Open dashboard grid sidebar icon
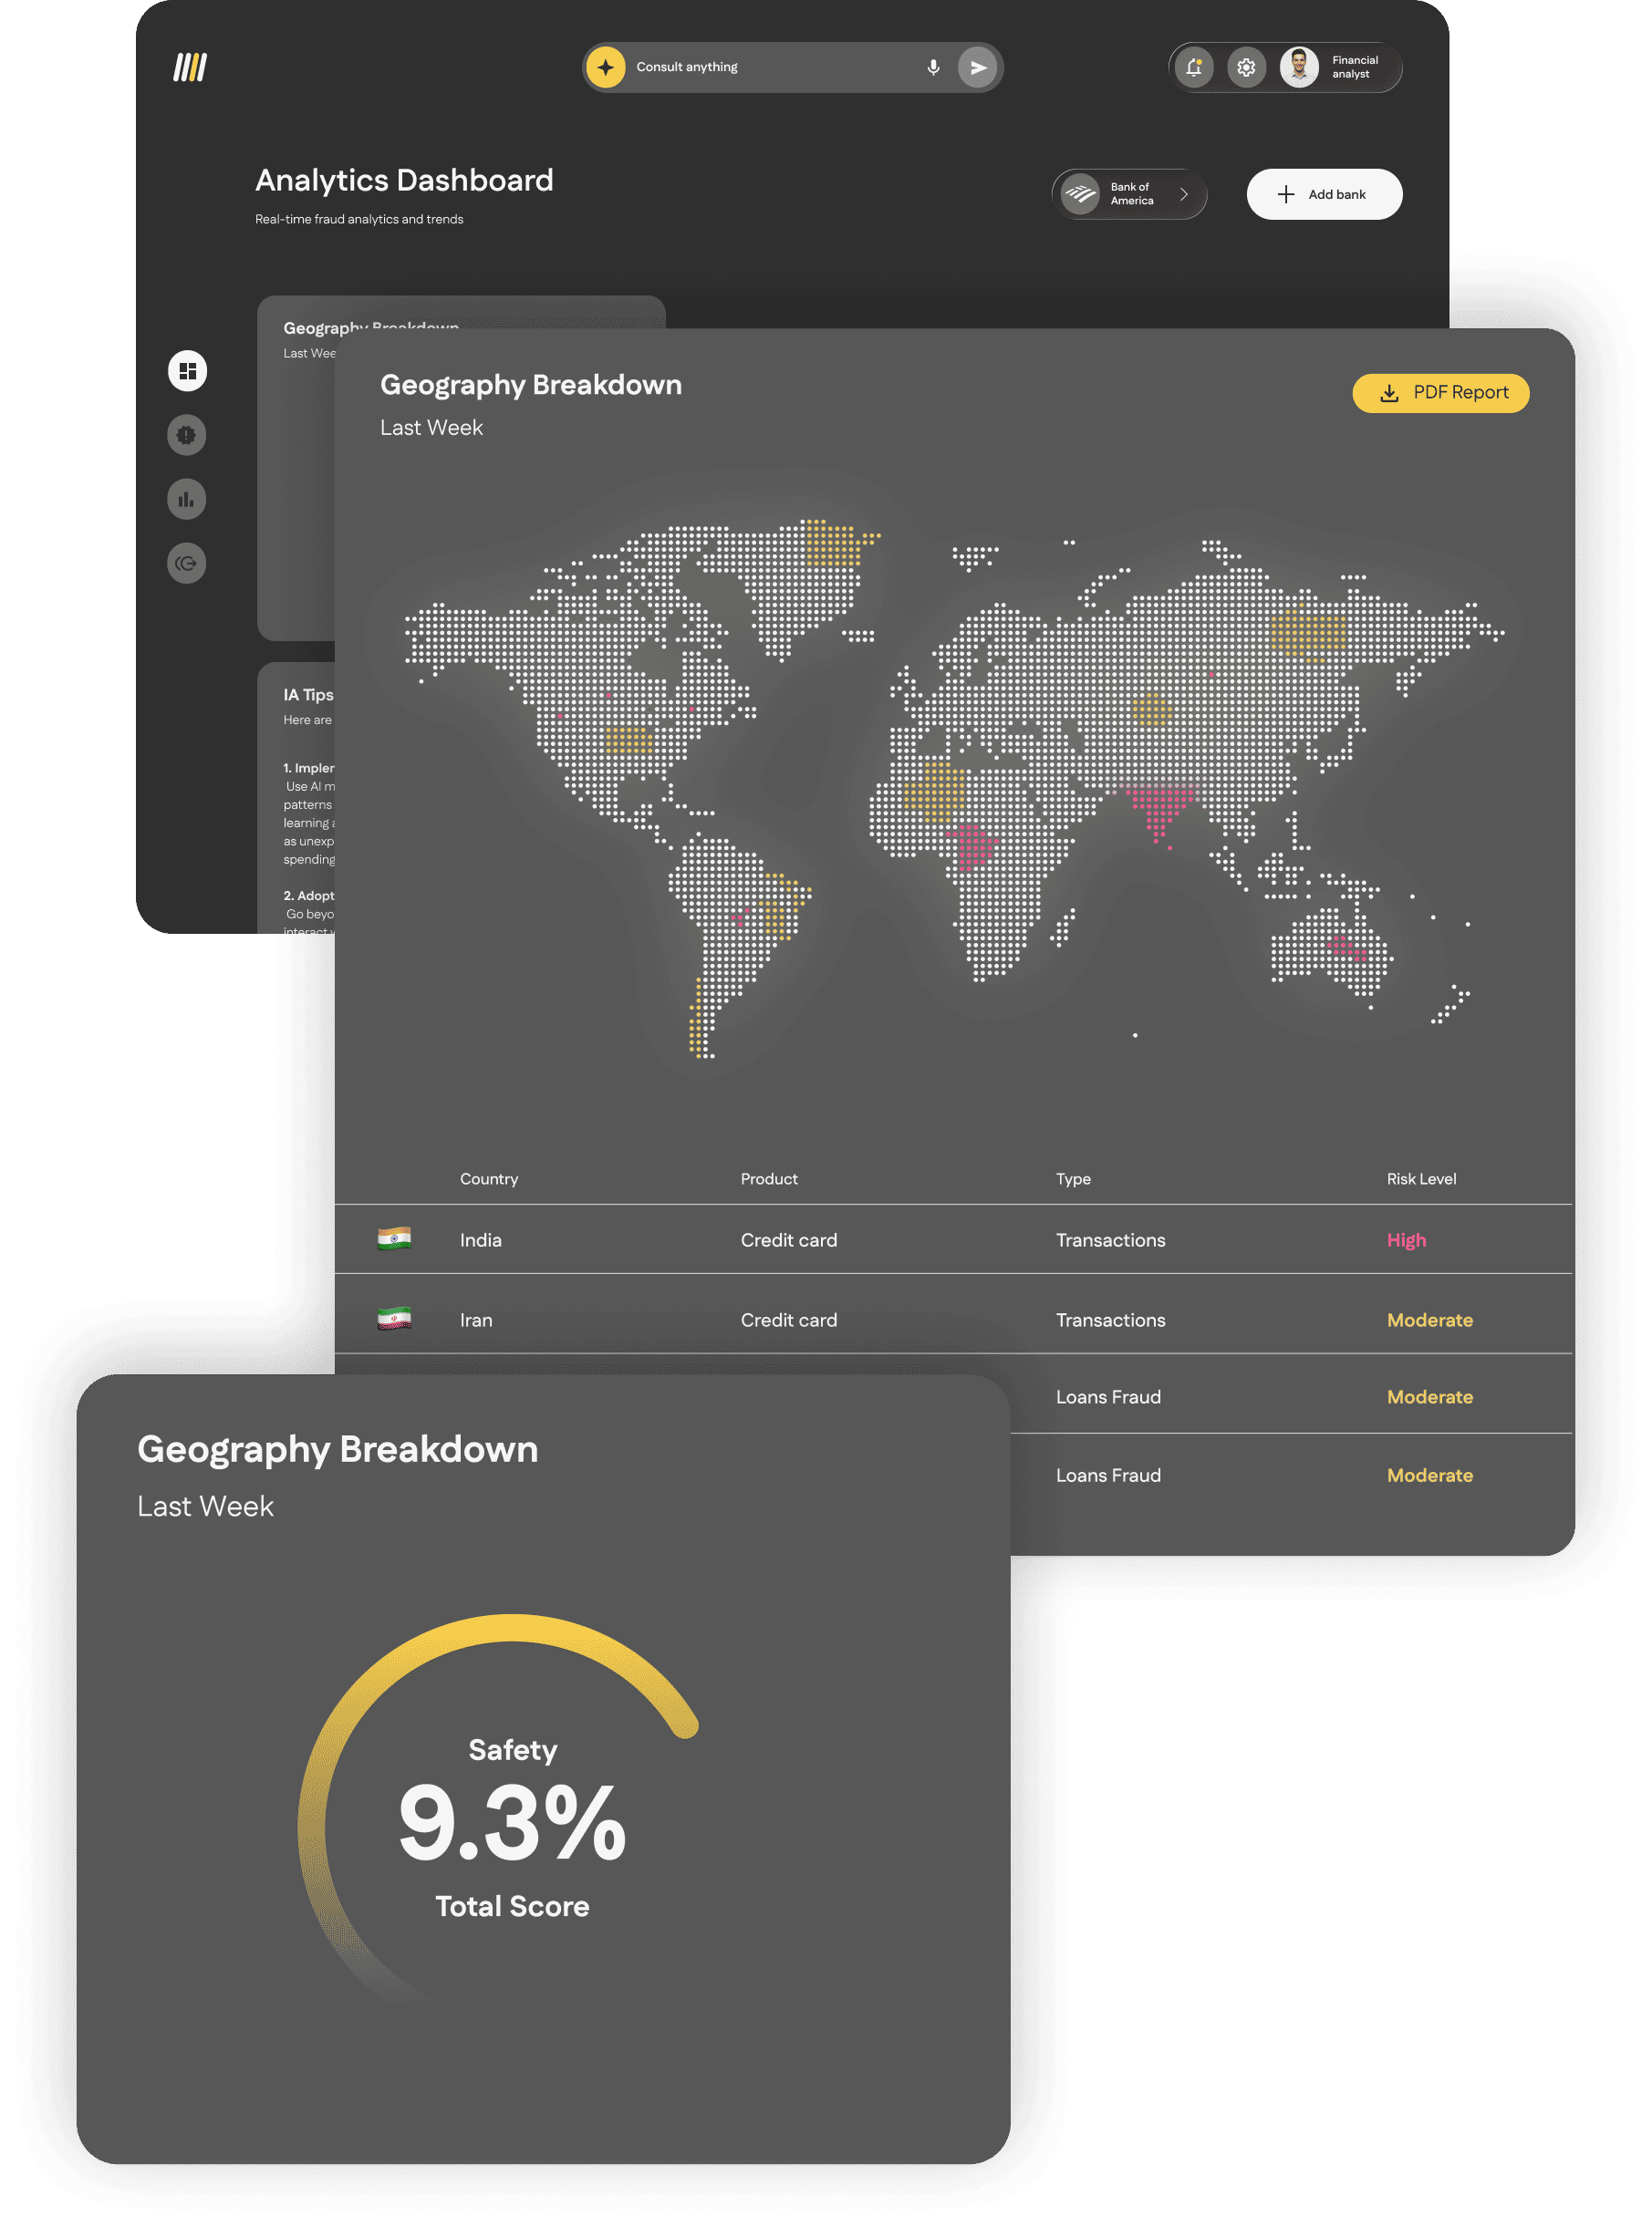Screen dimensions: 1652x2227 (187, 371)
